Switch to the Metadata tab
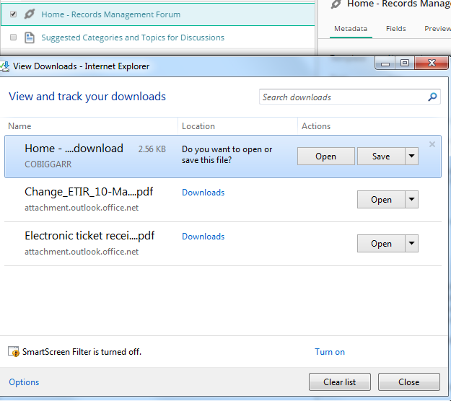Viewport: 451px width, 401px height. (x=351, y=28)
